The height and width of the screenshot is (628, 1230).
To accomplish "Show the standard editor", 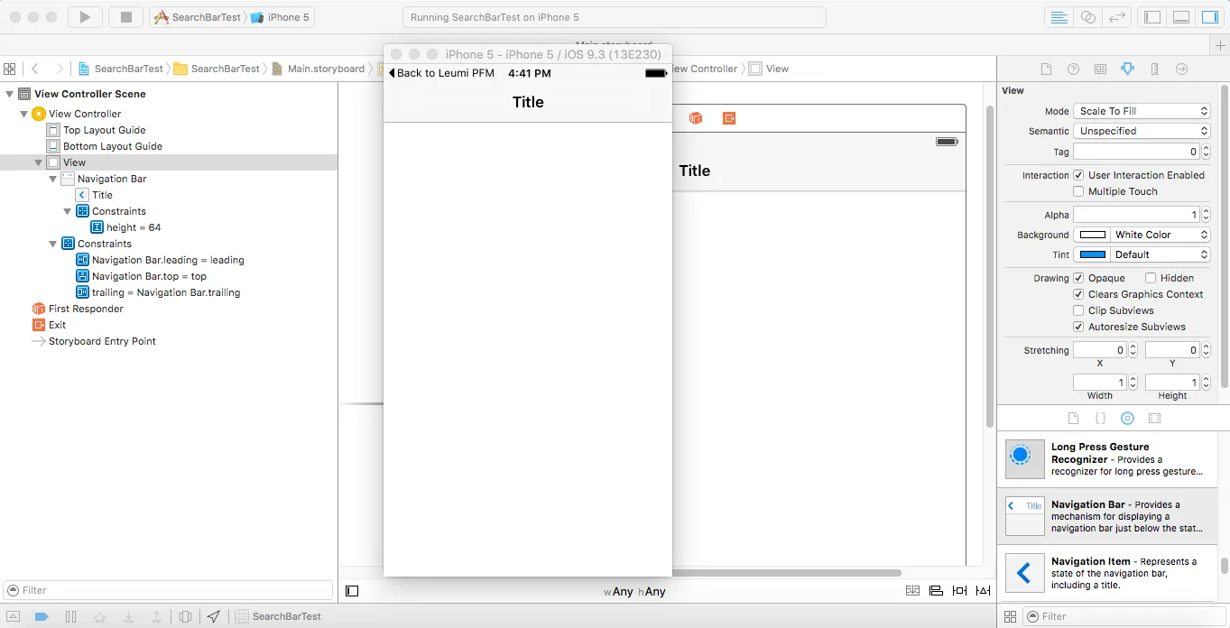I will [x=1059, y=17].
